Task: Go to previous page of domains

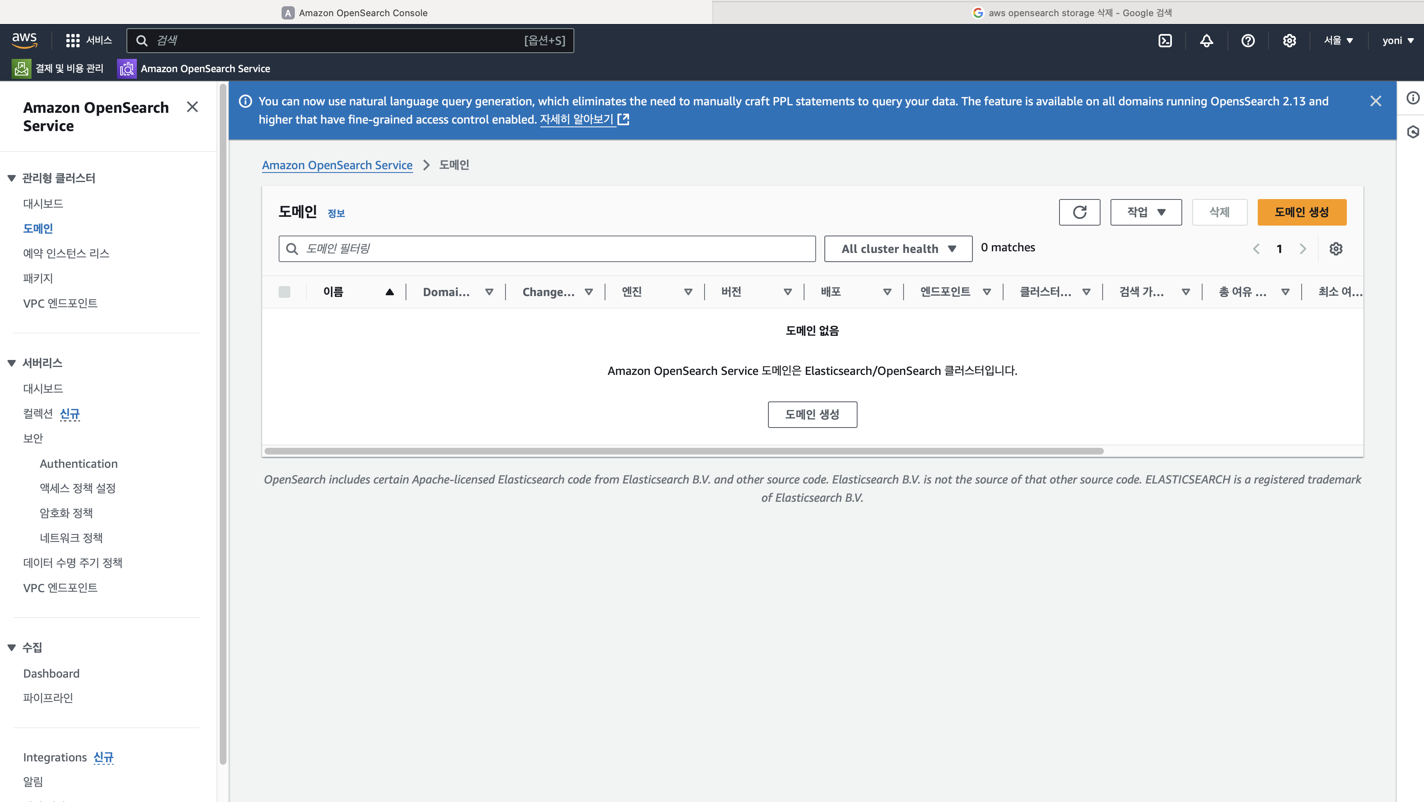Action: click(1256, 249)
